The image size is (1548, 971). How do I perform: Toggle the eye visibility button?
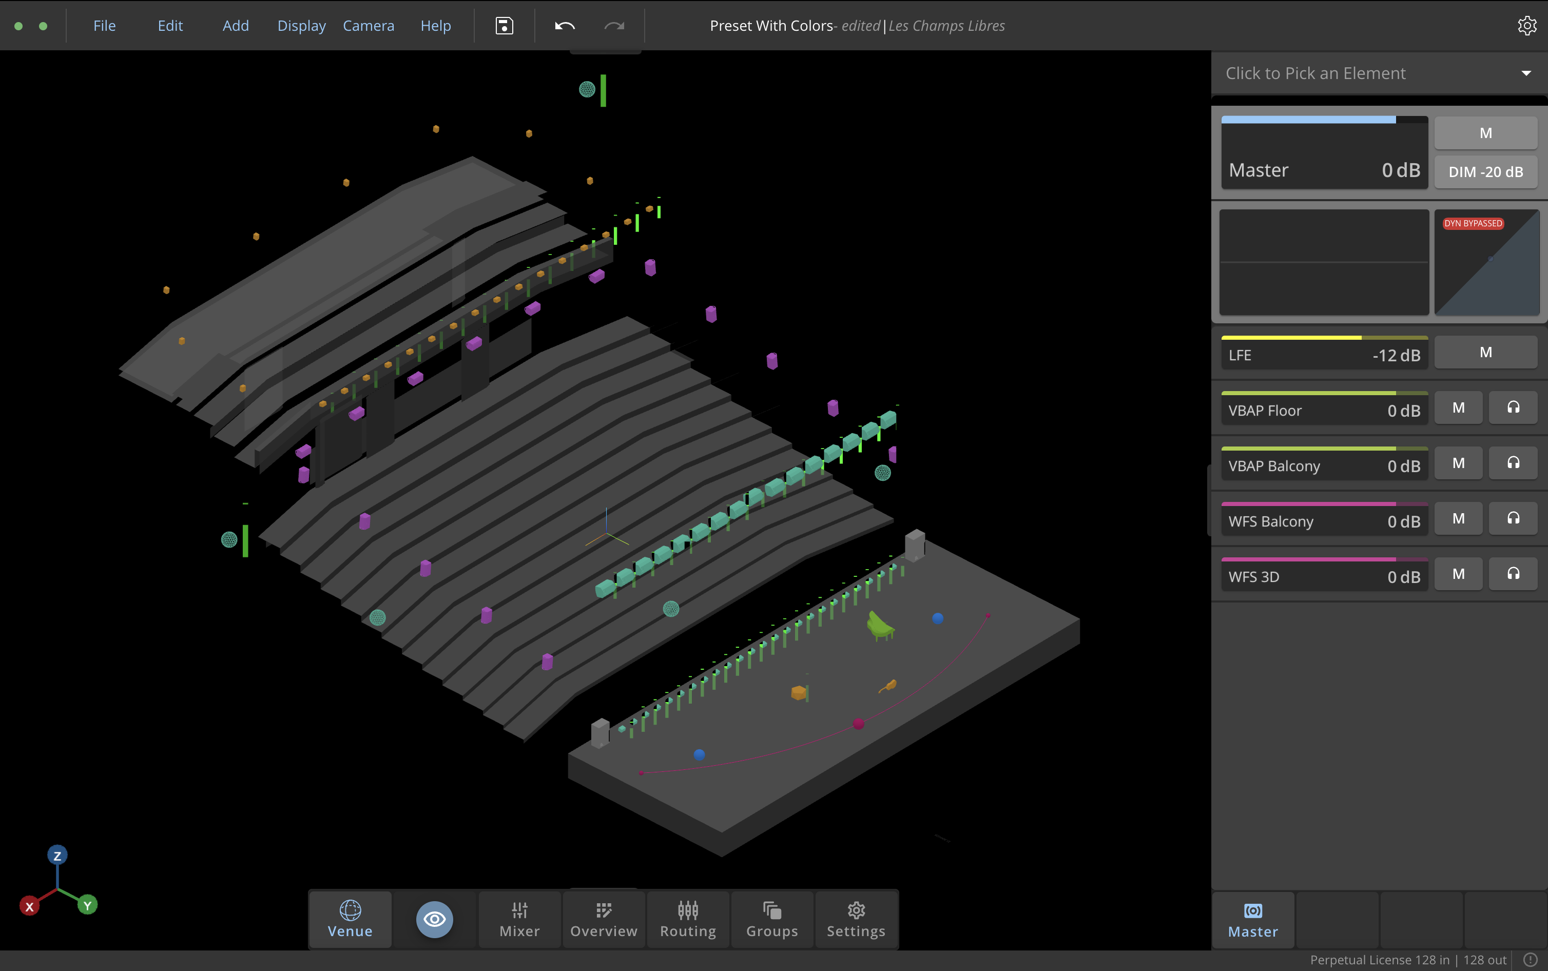point(435,920)
